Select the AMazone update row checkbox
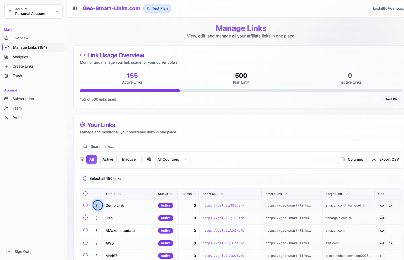404x260 pixels. pyautogui.click(x=85, y=230)
